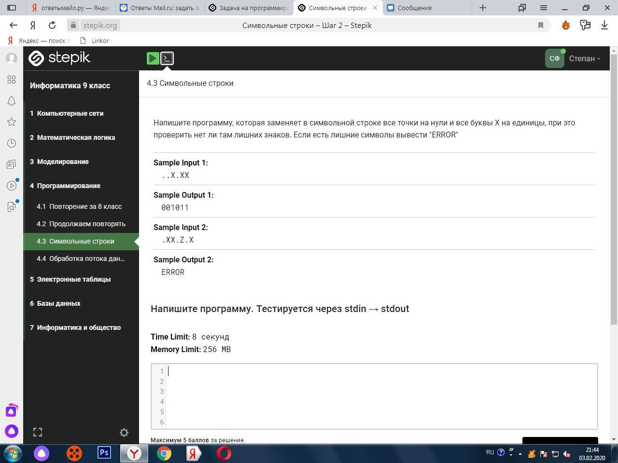Viewport: 618px width, 463px height.
Task: Open course settings gear icon
Action: click(124, 433)
